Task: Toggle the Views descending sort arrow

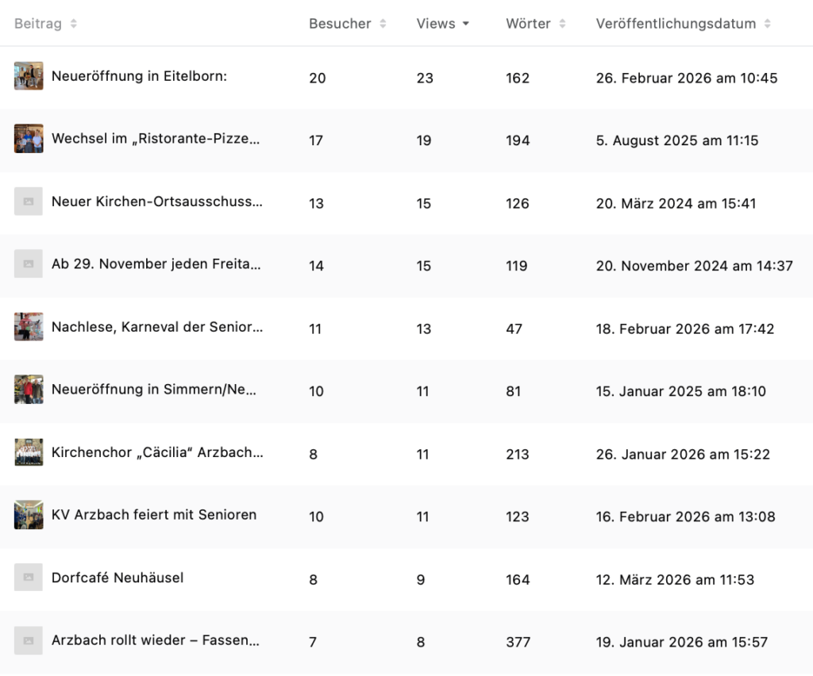Action: click(x=466, y=24)
